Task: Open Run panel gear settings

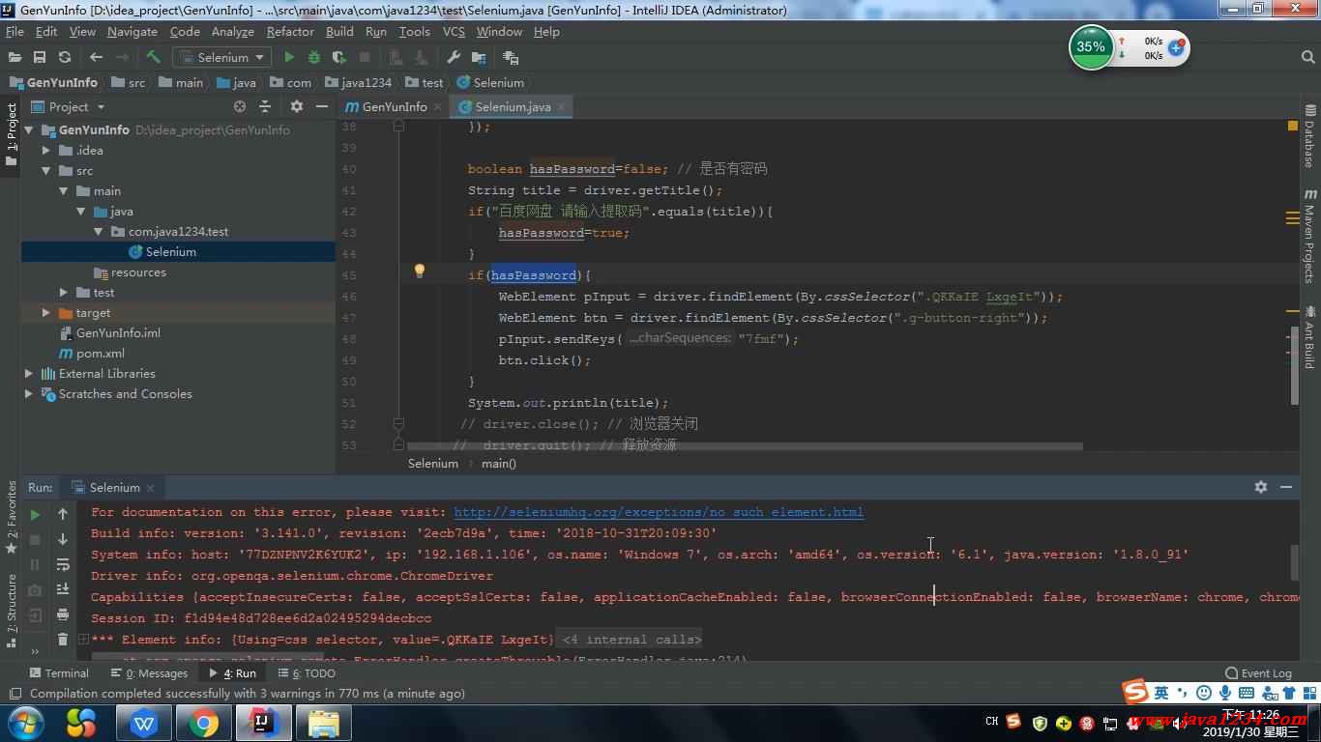Action: point(1261,487)
